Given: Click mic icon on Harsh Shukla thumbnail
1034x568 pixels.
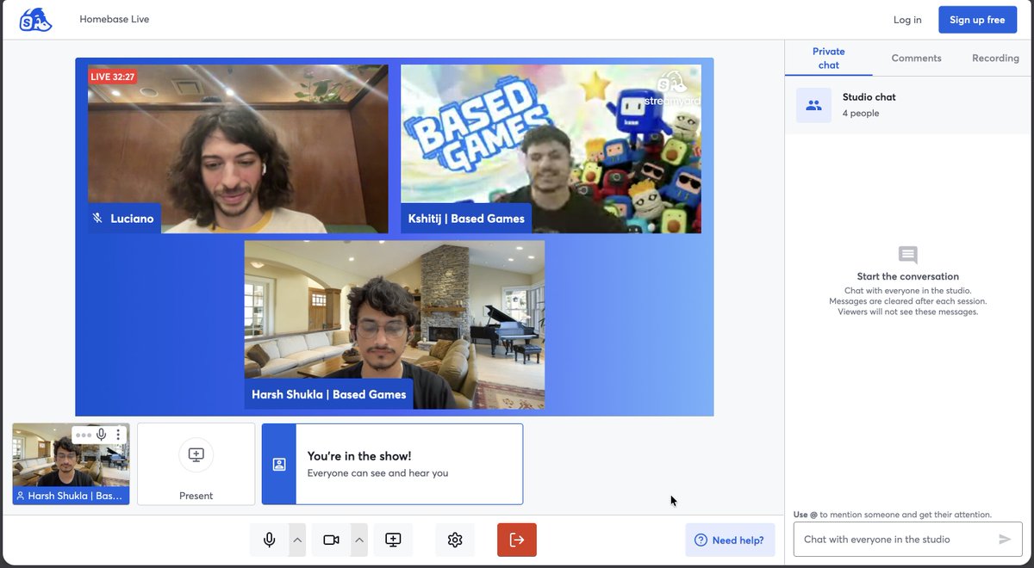Looking at the screenshot, I should tap(102, 435).
